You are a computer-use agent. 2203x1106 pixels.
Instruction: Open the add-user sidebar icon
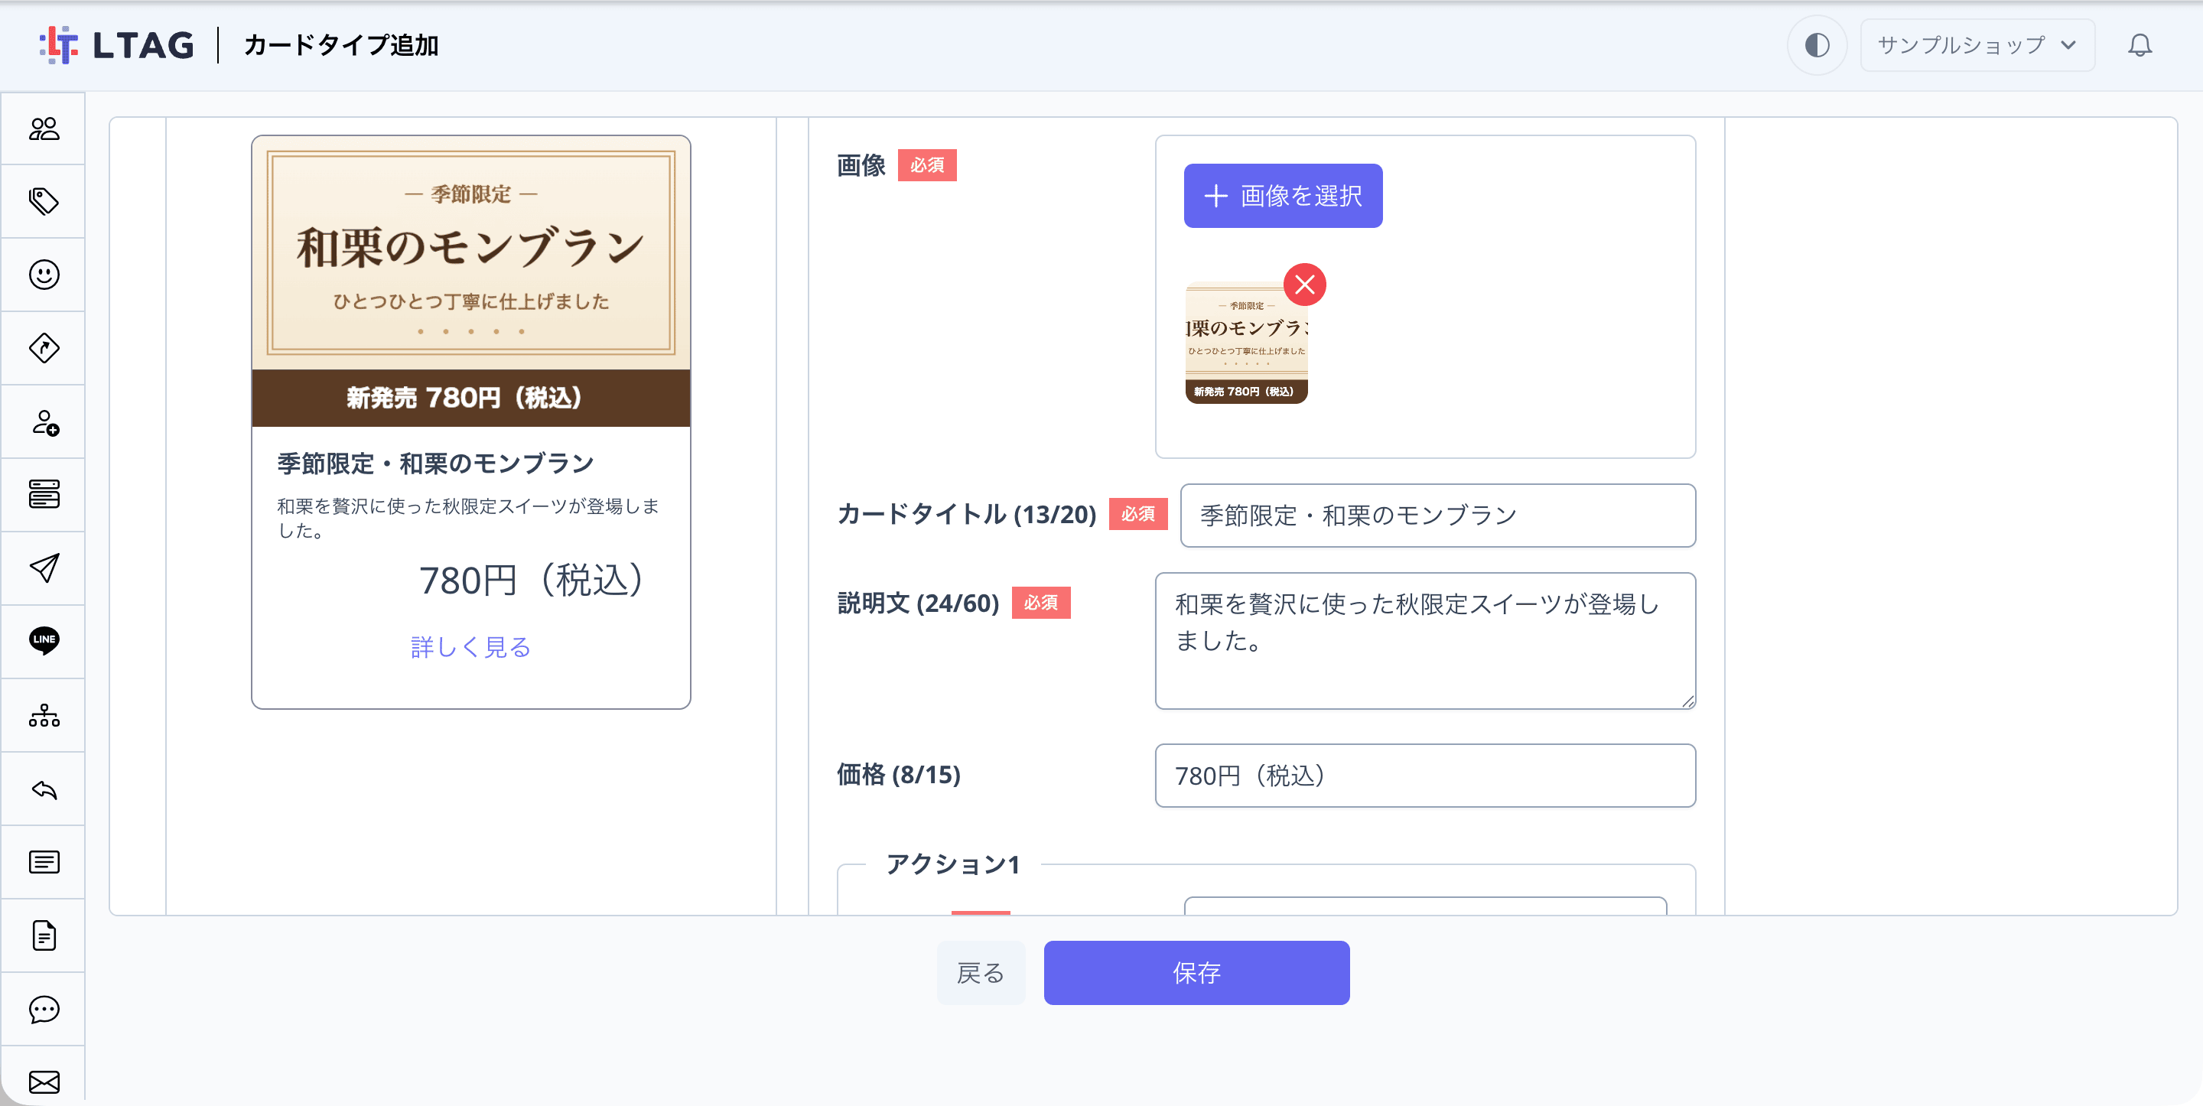(x=44, y=422)
